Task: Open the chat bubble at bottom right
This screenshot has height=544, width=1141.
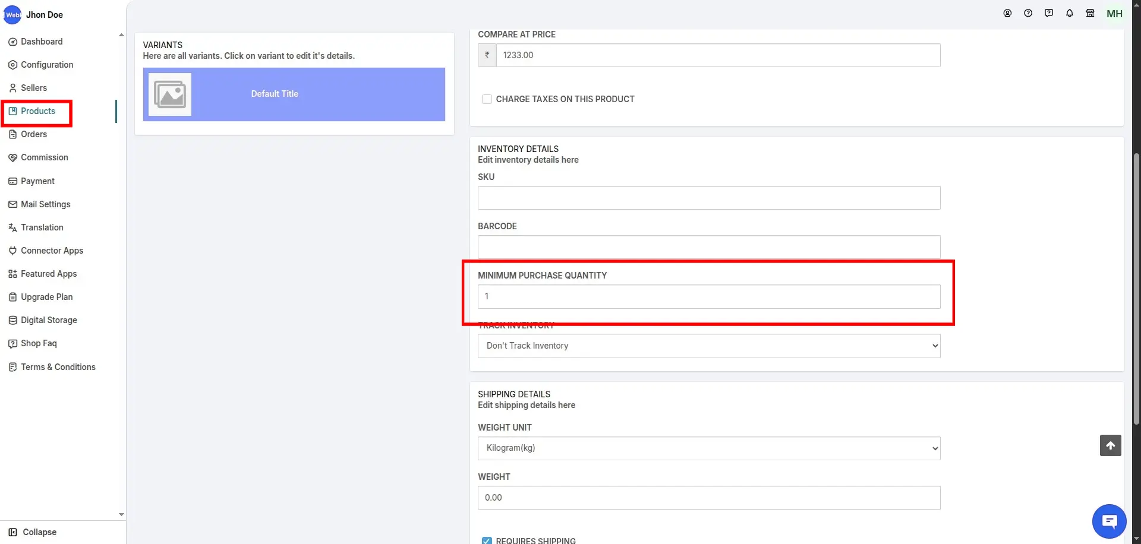Action: coord(1109,521)
